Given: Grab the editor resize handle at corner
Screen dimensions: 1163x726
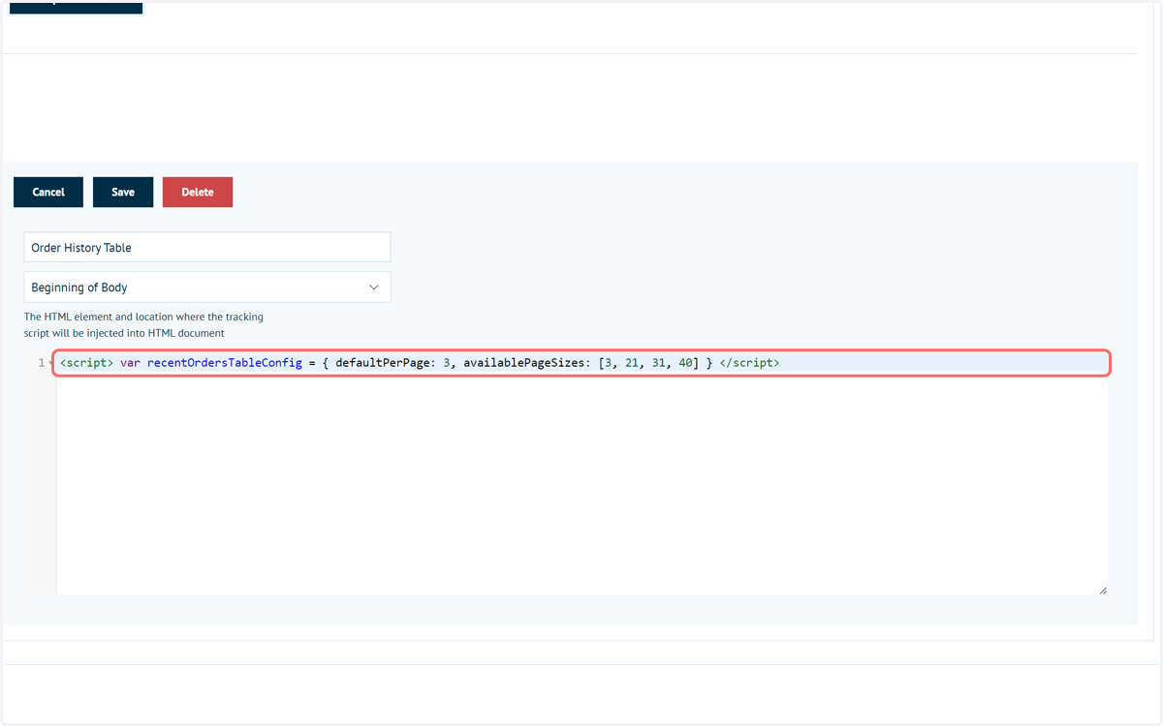Looking at the screenshot, I should click(x=1102, y=590).
